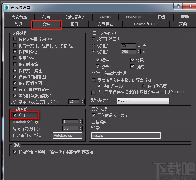Image resolution: width=196 pixels, height=180 pixels.
Task: Disable 更改时重新加载纹理
Action: pyautogui.click(x=15, y=96)
